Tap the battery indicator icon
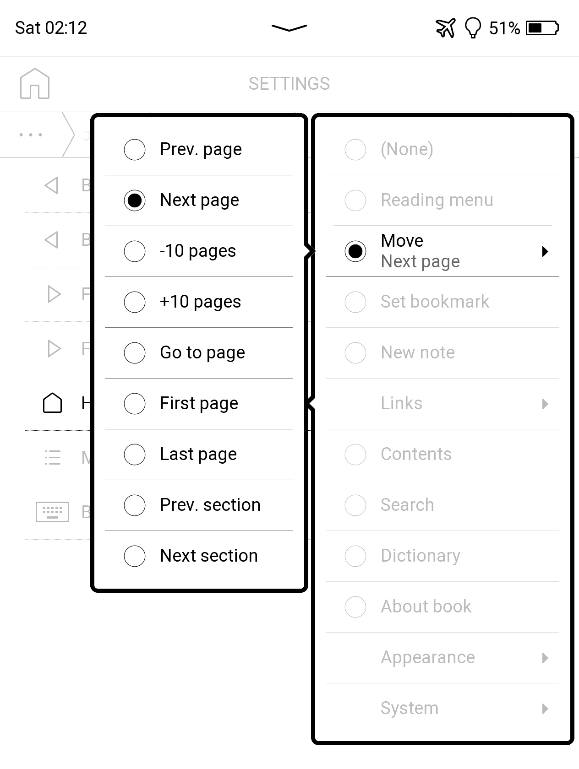Viewport: 579px width, 769px height. [542, 28]
